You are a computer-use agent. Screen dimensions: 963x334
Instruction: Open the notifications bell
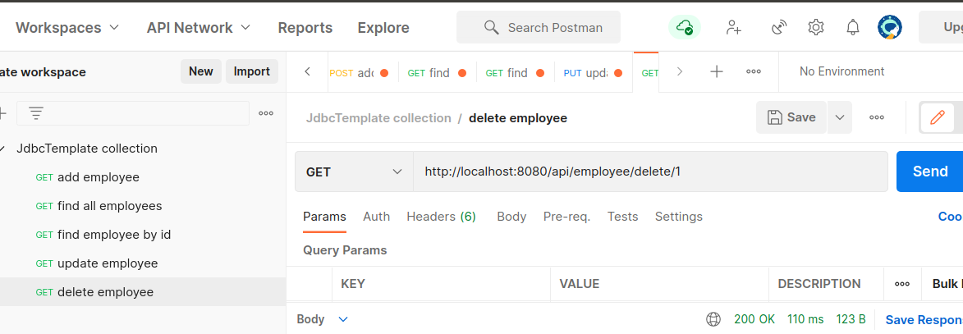[852, 28]
